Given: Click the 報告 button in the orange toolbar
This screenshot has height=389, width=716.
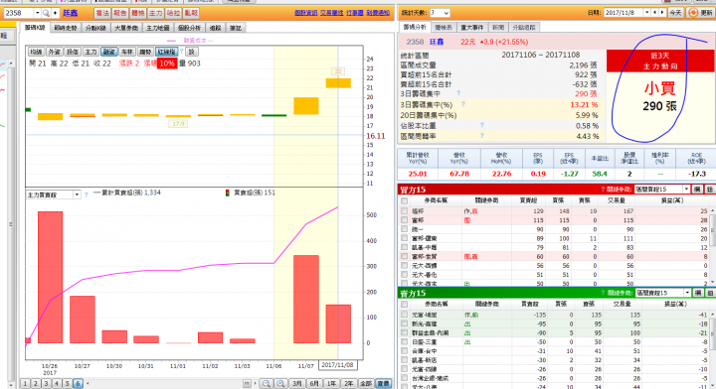Looking at the screenshot, I should point(120,13).
